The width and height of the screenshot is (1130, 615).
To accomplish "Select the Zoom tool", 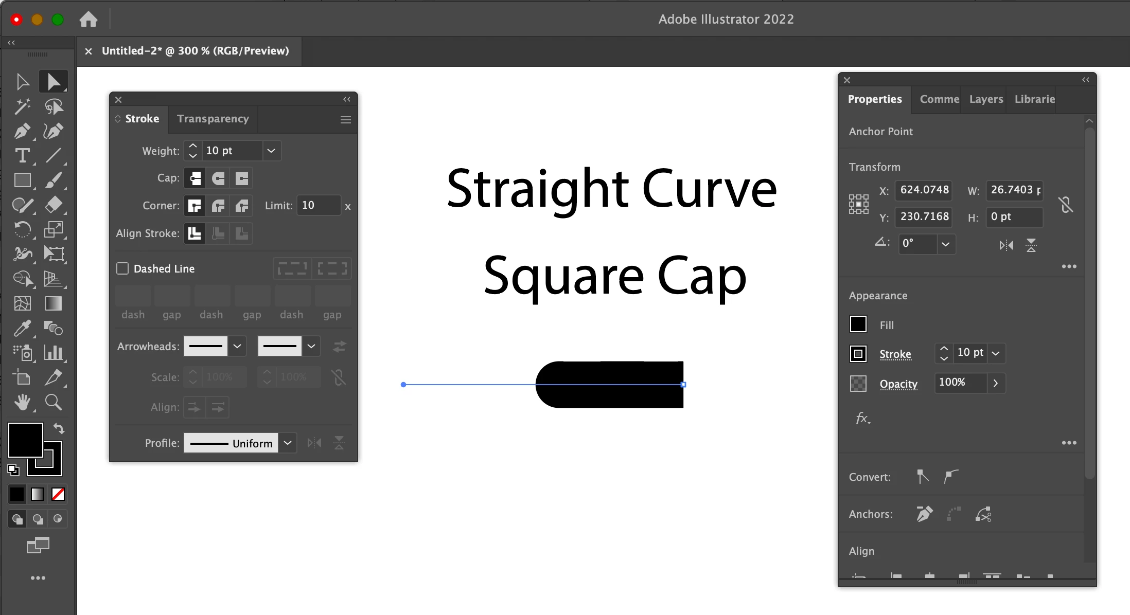I will pyautogui.click(x=54, y=402).
